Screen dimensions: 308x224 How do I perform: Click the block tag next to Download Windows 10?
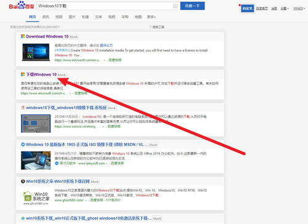(74, 37)
